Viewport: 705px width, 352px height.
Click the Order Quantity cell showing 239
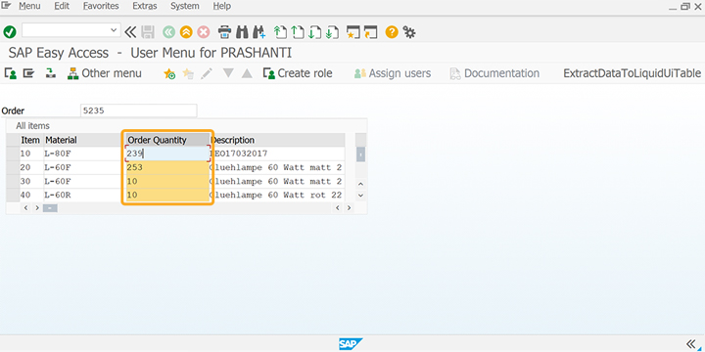pyautogui.click(x=167, y=154)
